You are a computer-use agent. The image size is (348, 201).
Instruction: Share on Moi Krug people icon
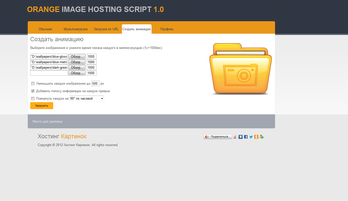point(262,137)
